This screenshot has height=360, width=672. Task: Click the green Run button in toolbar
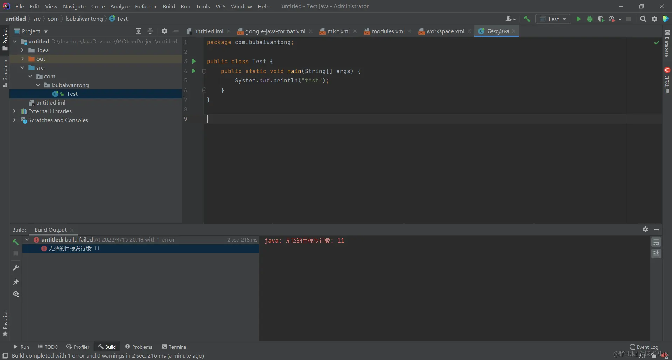579,19
